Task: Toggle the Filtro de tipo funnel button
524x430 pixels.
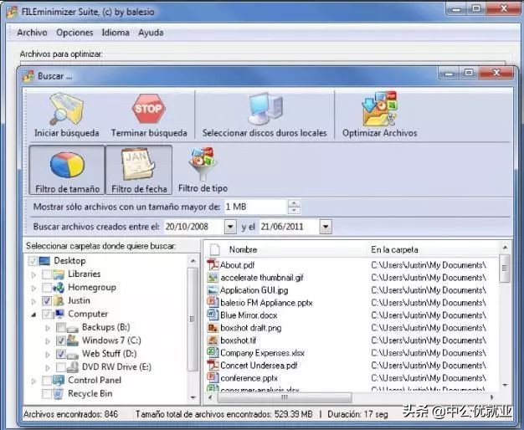Action: [203, 170]
